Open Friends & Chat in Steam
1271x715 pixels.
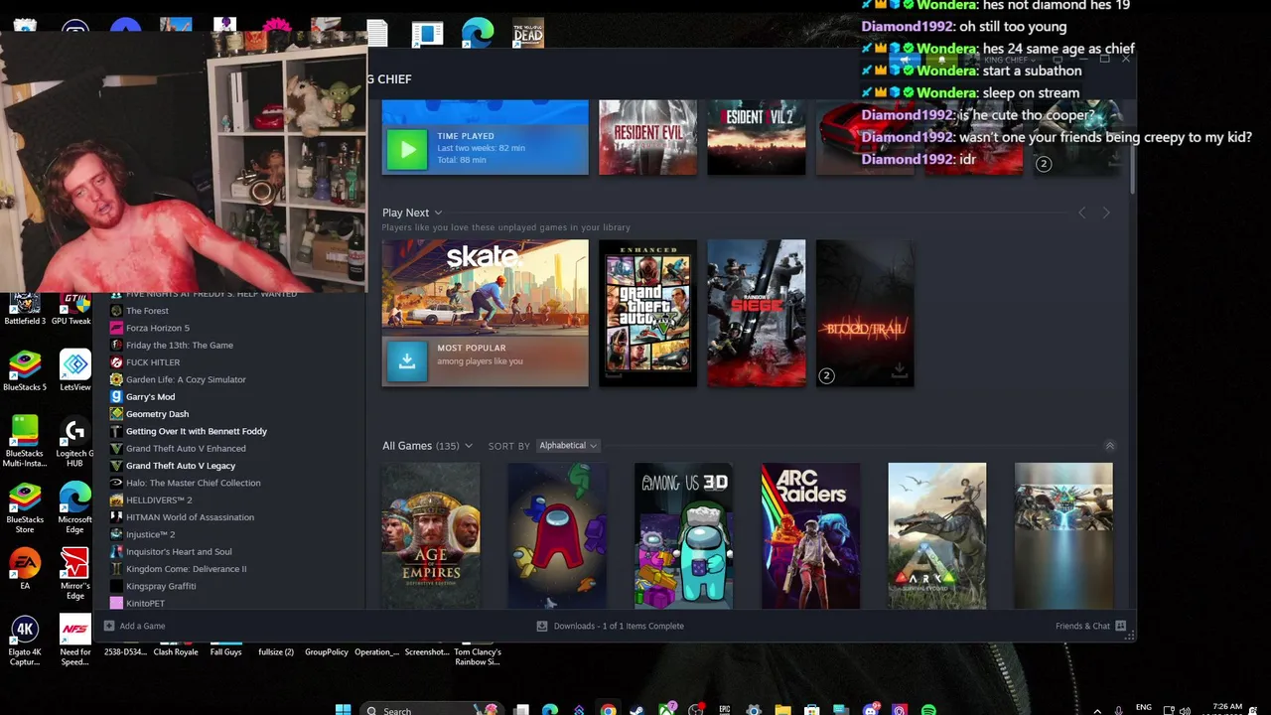click(x=1090, y=626)
